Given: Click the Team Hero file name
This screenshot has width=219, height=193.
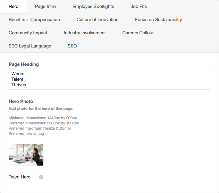Looking at the screenshot, I should [x=19, y=177].
